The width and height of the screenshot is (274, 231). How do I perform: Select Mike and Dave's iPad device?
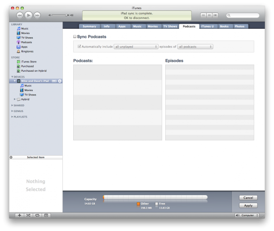click(x=35, y=81)
